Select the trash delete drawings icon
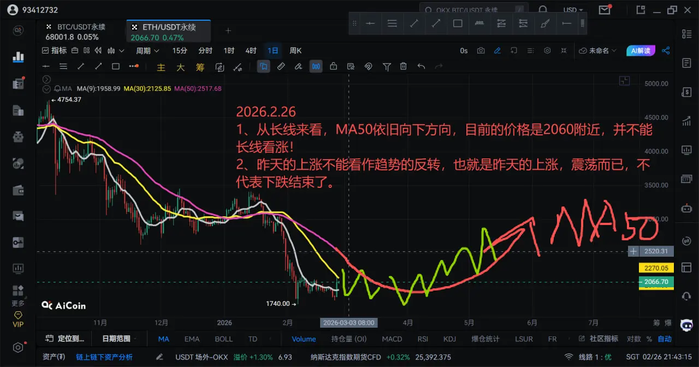699x367 pixels. click(404, 67)
